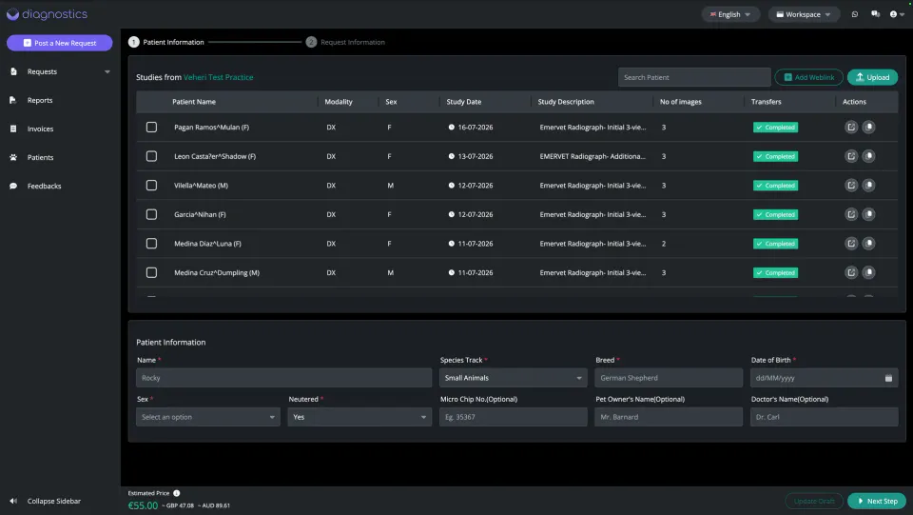The height and width of the screenshot is (515, 913).
Task: Click copy action for Medina Diaz^Luna
Action: point(868,244)
